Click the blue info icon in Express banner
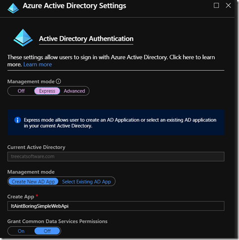Image resolution: width=239 pixels, height=240 pixels. [x=17, y=120]
